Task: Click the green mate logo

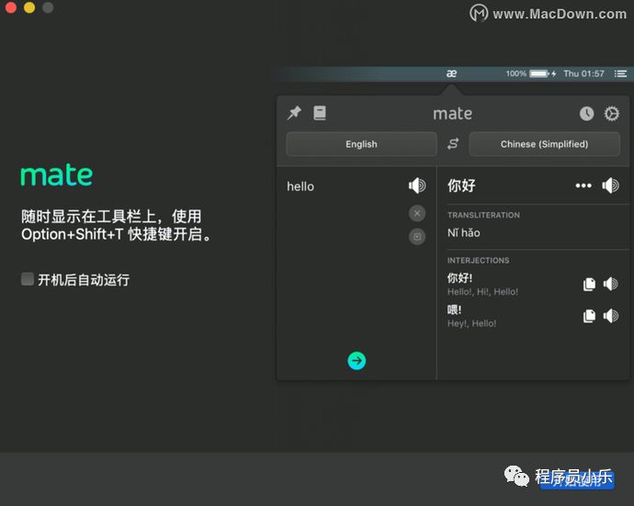Action: click(57, 174)
